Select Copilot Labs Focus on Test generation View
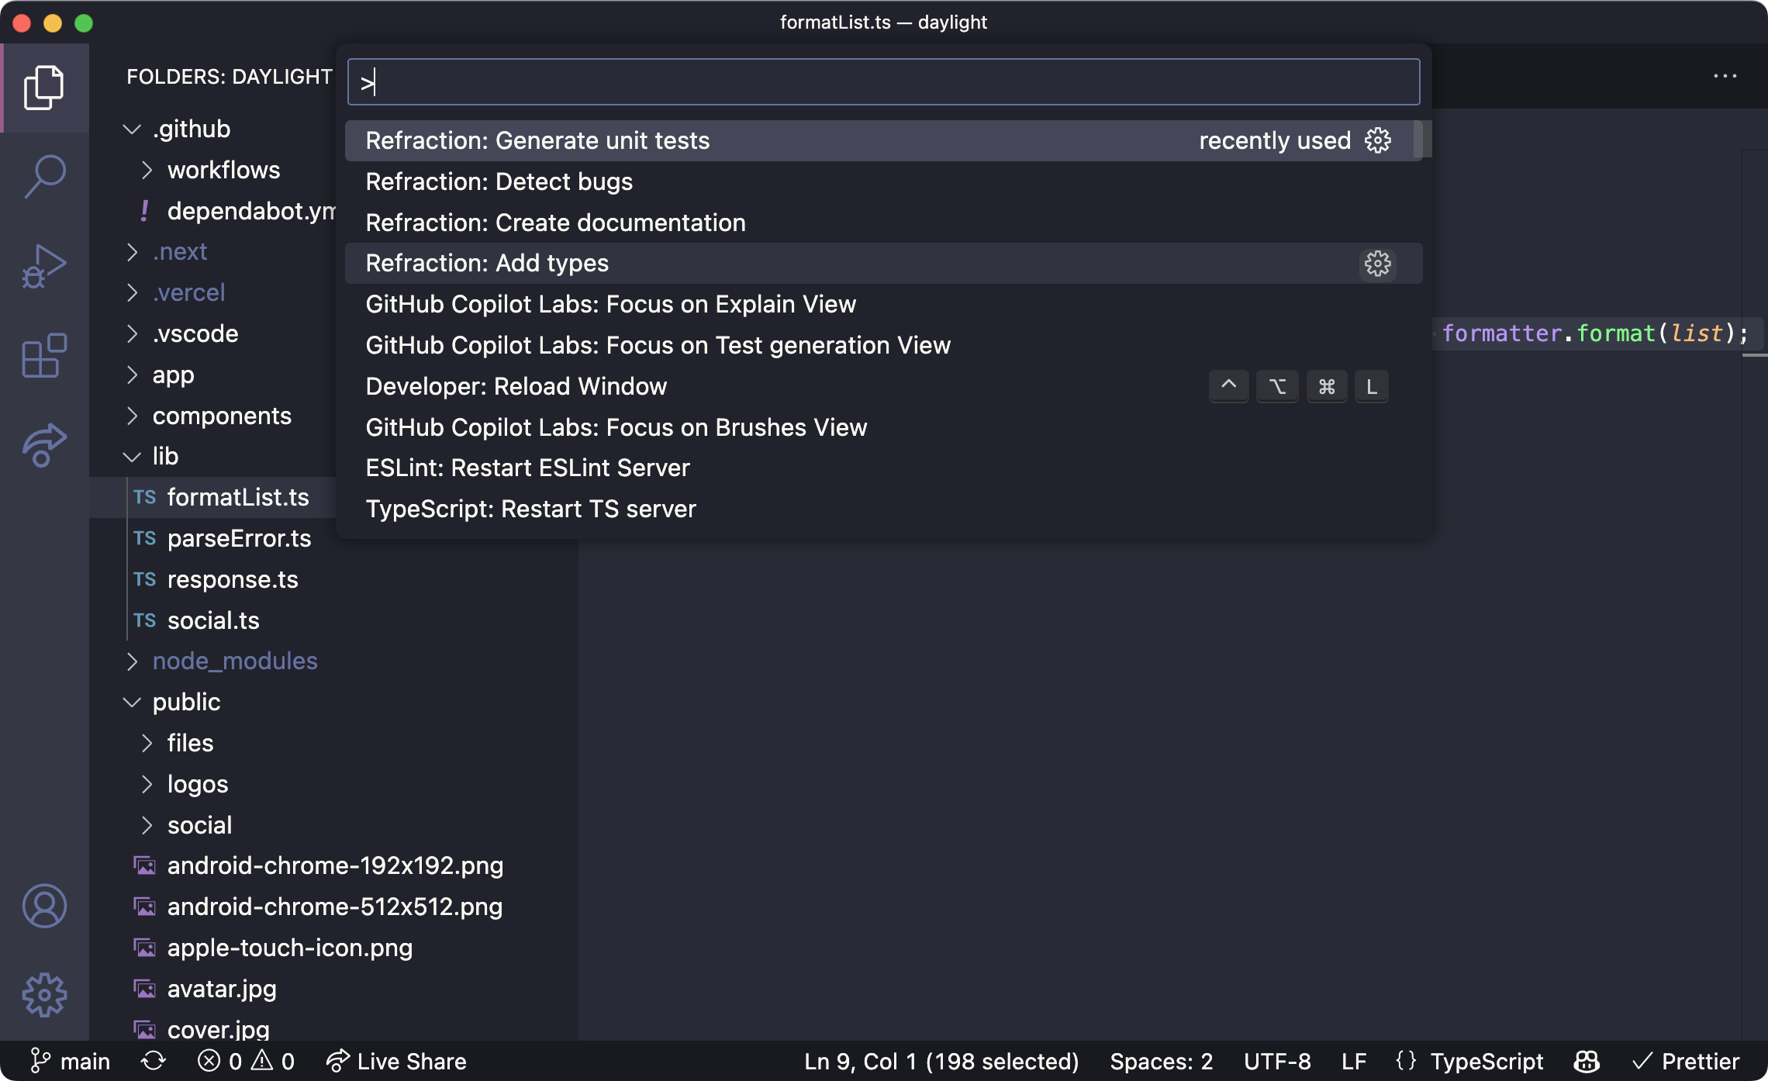Screen dimensions: 1768x1081 [883, 345]
